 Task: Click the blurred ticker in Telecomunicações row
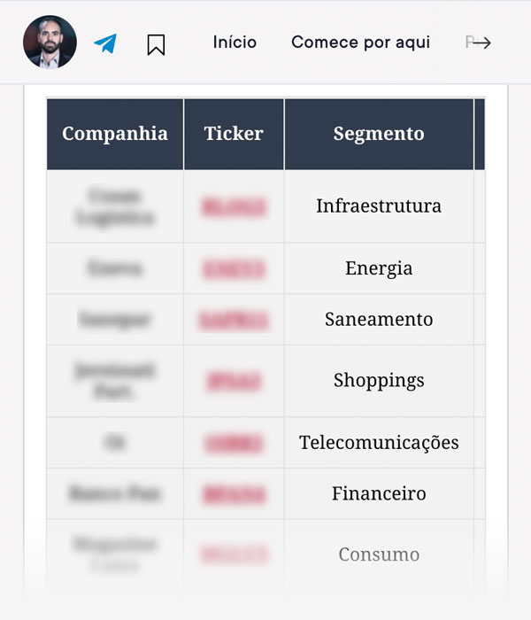234,443
